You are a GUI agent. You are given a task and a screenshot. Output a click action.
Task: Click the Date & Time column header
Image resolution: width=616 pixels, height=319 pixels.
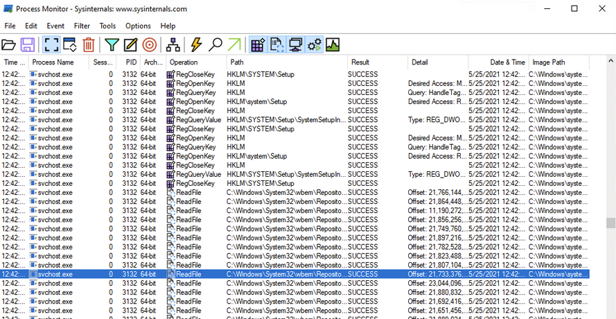498,62
